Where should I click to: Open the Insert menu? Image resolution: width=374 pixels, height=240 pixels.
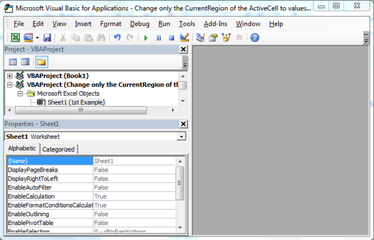[x=83, y=24]
